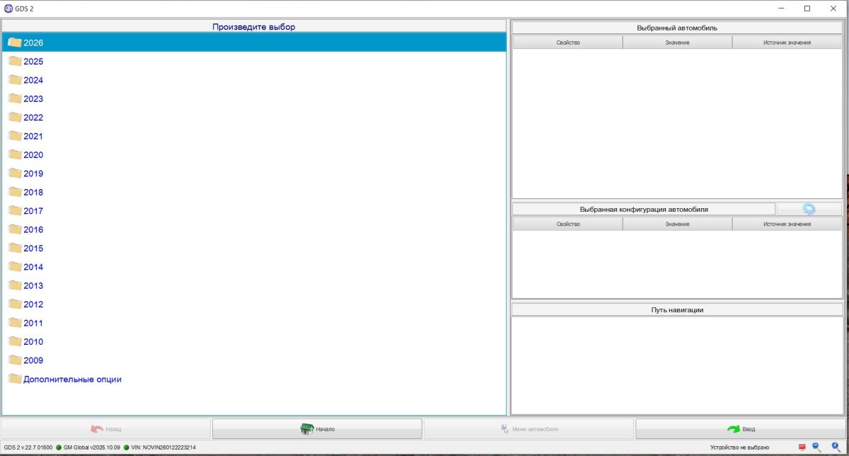The image size is (849, 456).
Task: Choose the 2024 folder in the list
Action: tap(254, 80)
